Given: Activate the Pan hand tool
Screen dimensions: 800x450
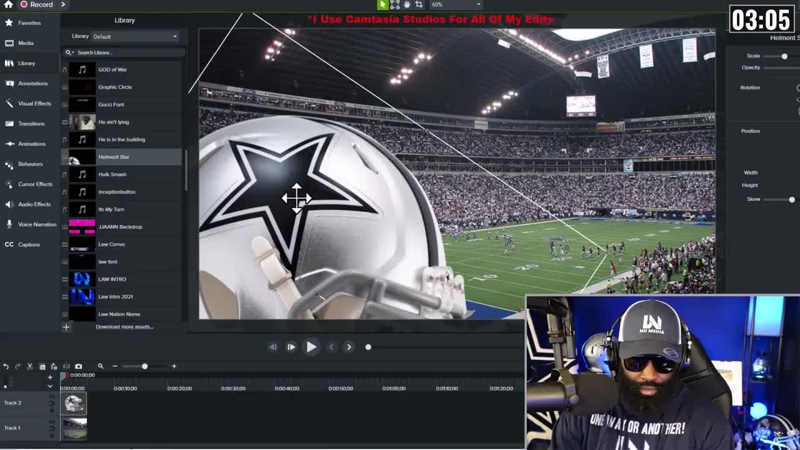Looking at the screenshot, I should tap(407, 4).
